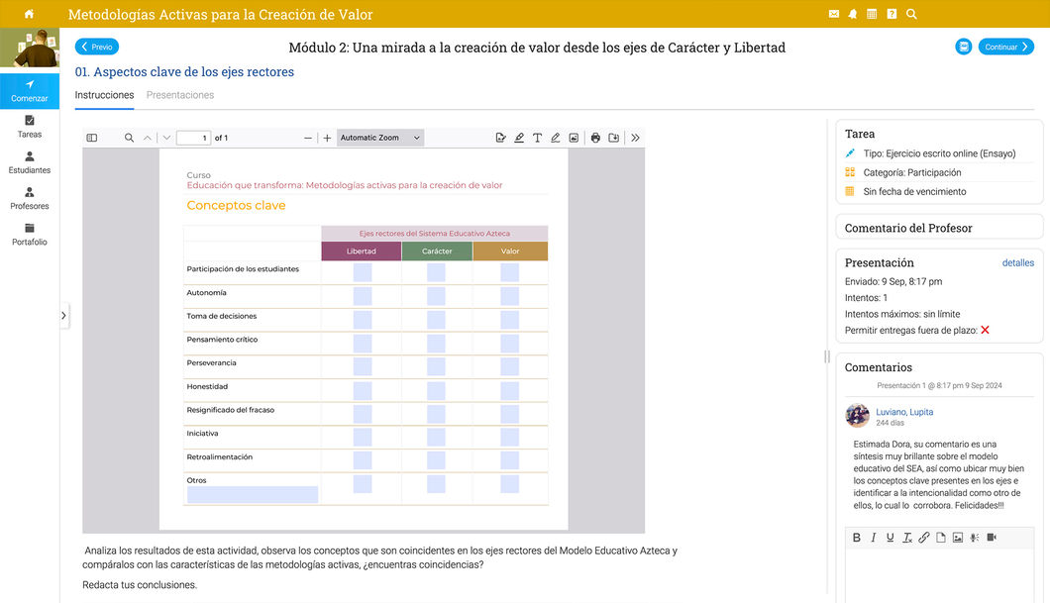Open the help question mark icon
The height and width of the screenshot is (603, 1050).
point(892,14)
